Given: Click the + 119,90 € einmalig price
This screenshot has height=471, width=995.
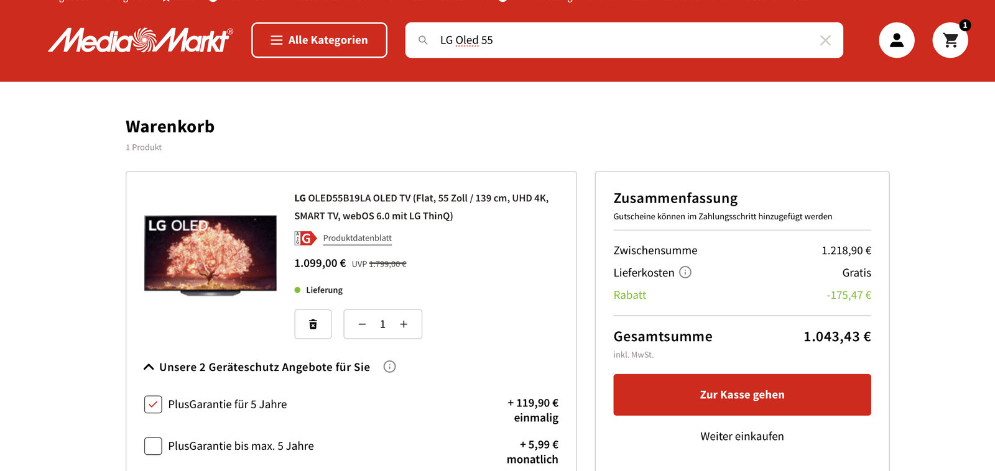Looking at the screenshot, I should coord(533,410).
